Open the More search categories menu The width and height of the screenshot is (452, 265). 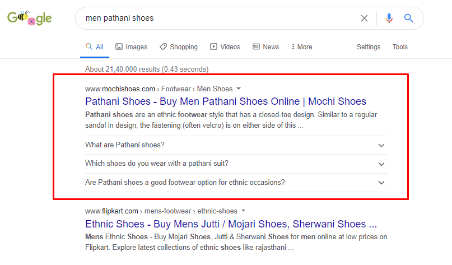click(x=302, y=47)
